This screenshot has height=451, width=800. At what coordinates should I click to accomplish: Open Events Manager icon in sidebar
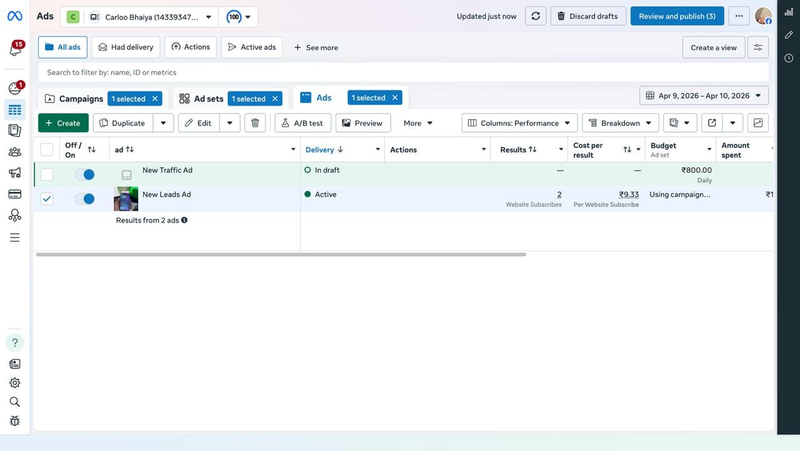[15, 215]
